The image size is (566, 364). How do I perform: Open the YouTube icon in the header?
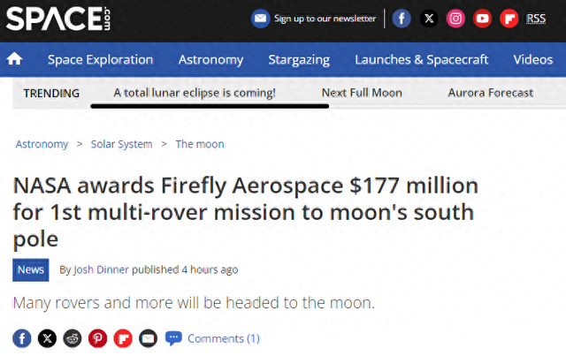pyautogui.click(x=482, y=19)
